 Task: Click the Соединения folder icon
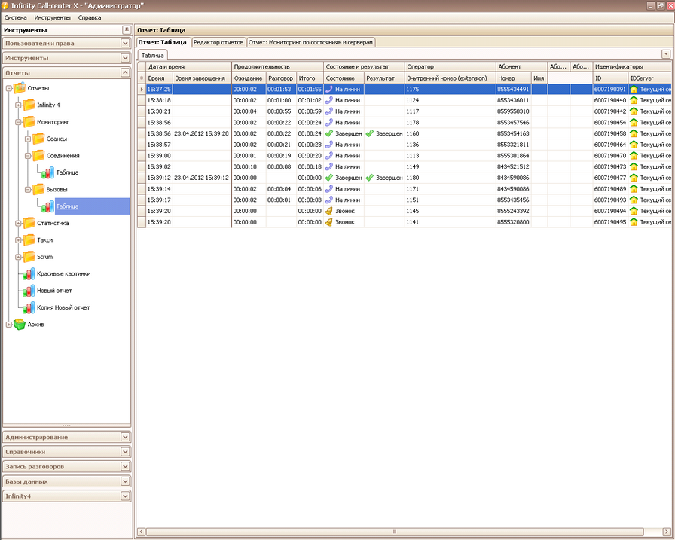[38, 155]
